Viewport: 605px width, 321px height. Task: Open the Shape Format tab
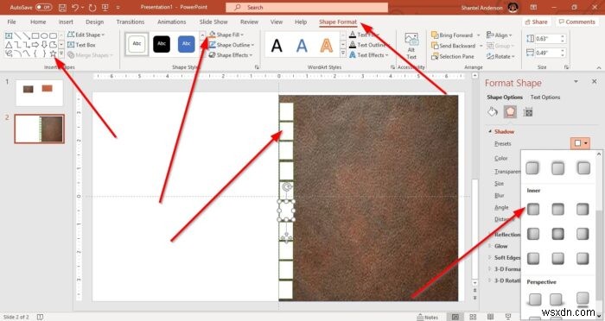pyautogui.click(x=338, y=22)
